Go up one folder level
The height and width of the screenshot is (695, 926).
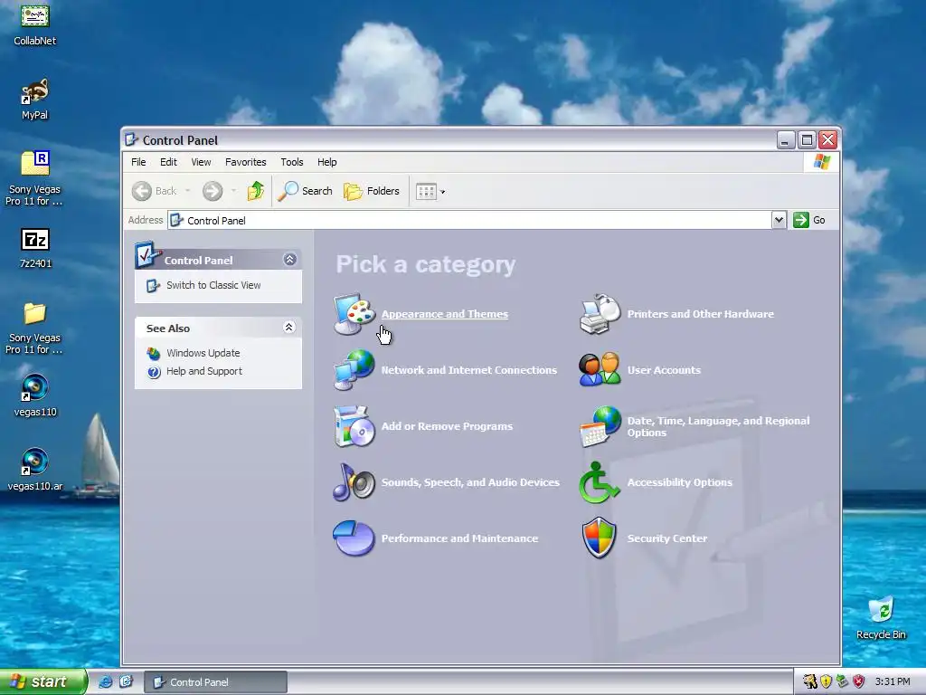(256, 191)
